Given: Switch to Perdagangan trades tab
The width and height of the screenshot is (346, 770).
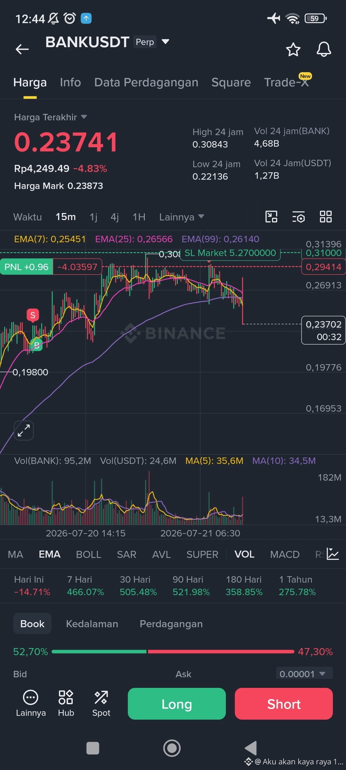Looking at the screenshot, I should pos(171,624).
